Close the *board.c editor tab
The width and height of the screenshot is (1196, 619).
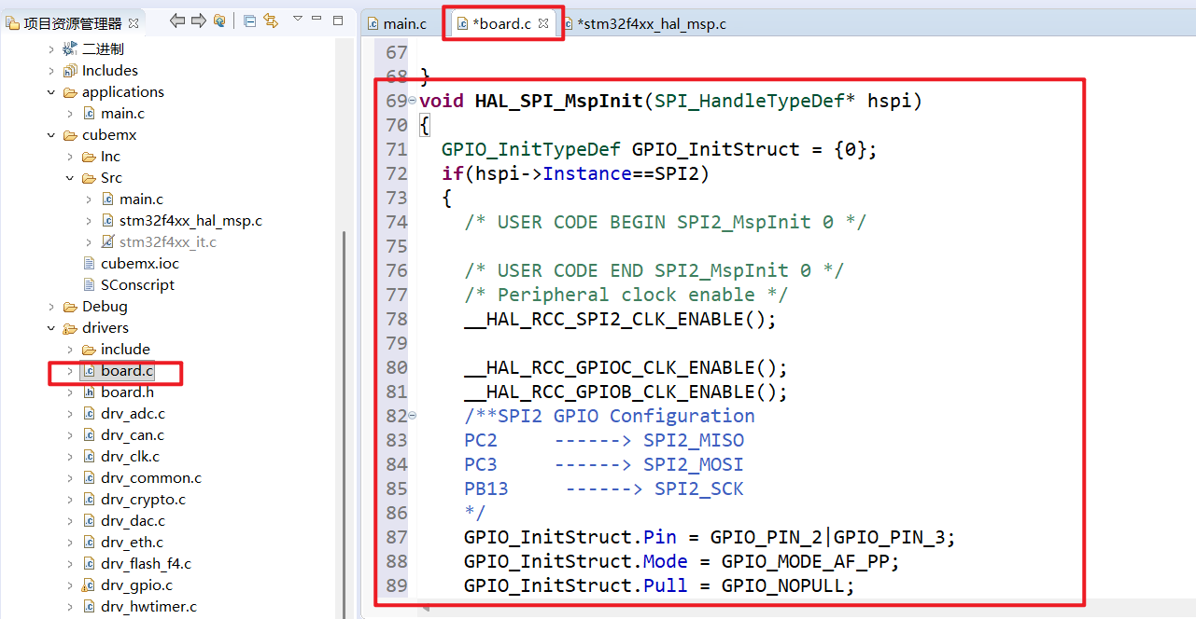tap(544, 23)
